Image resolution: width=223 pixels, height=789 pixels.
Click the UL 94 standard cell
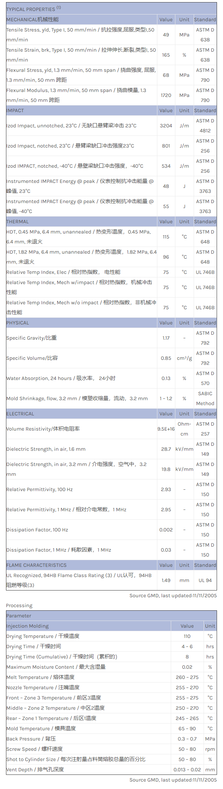pos(205,580)
